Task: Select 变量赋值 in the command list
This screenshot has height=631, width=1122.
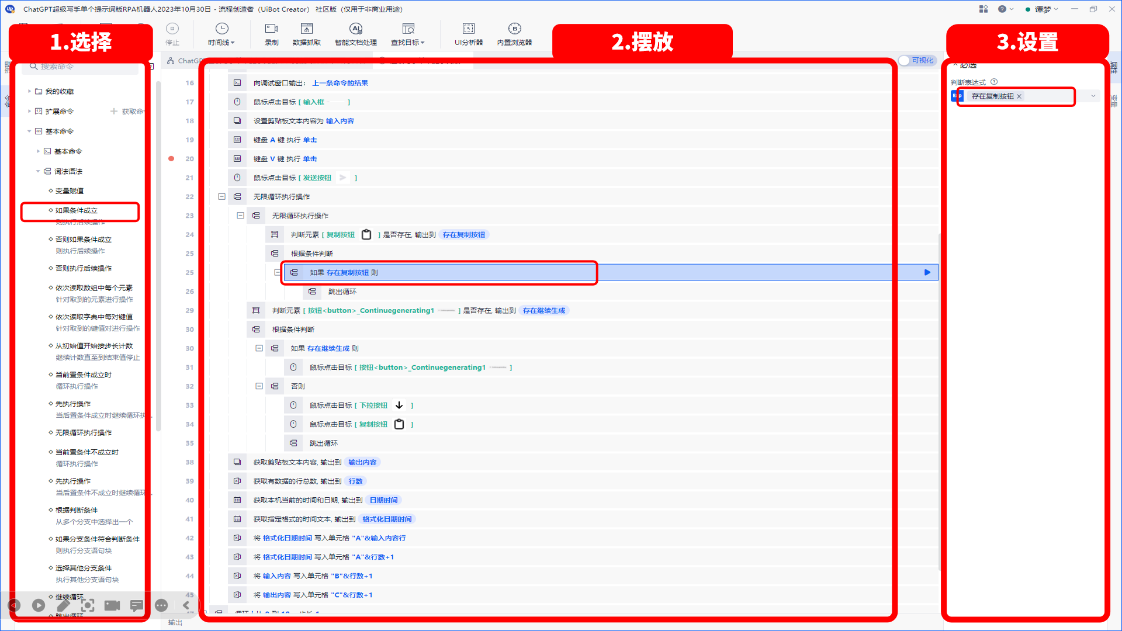Action: click(x=69, y=191)
